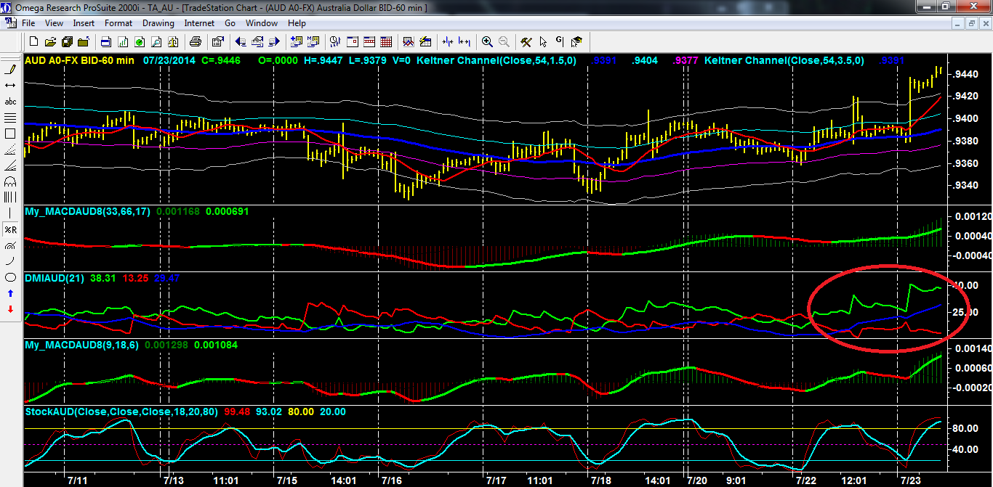
Task: Pick the rectangle drawing tool
Action: click(x=11, y=134)
